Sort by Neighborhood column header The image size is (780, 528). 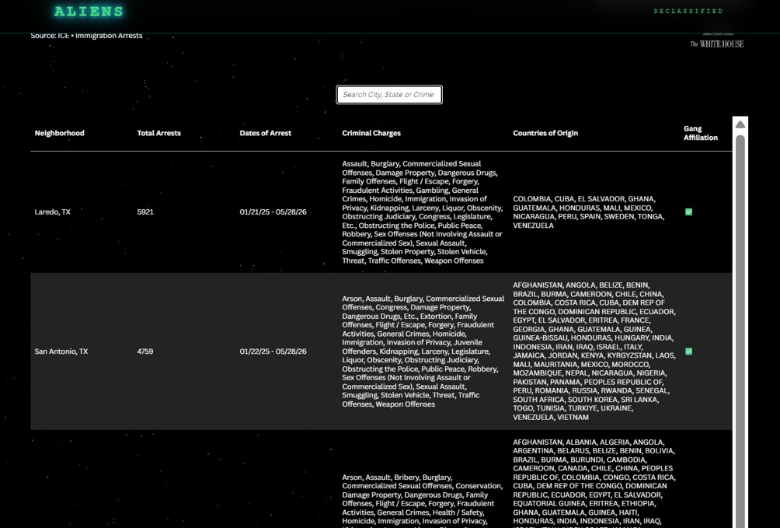[60, 133]
